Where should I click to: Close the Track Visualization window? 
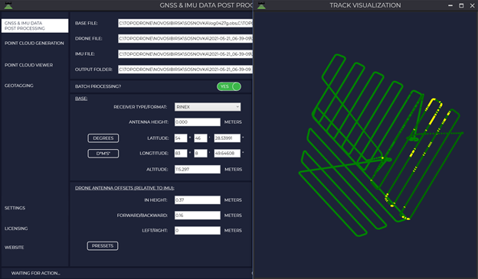tap(472, 5)
